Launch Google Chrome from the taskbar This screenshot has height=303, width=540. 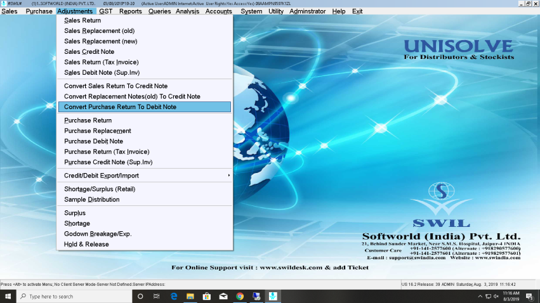click(240, 296)
